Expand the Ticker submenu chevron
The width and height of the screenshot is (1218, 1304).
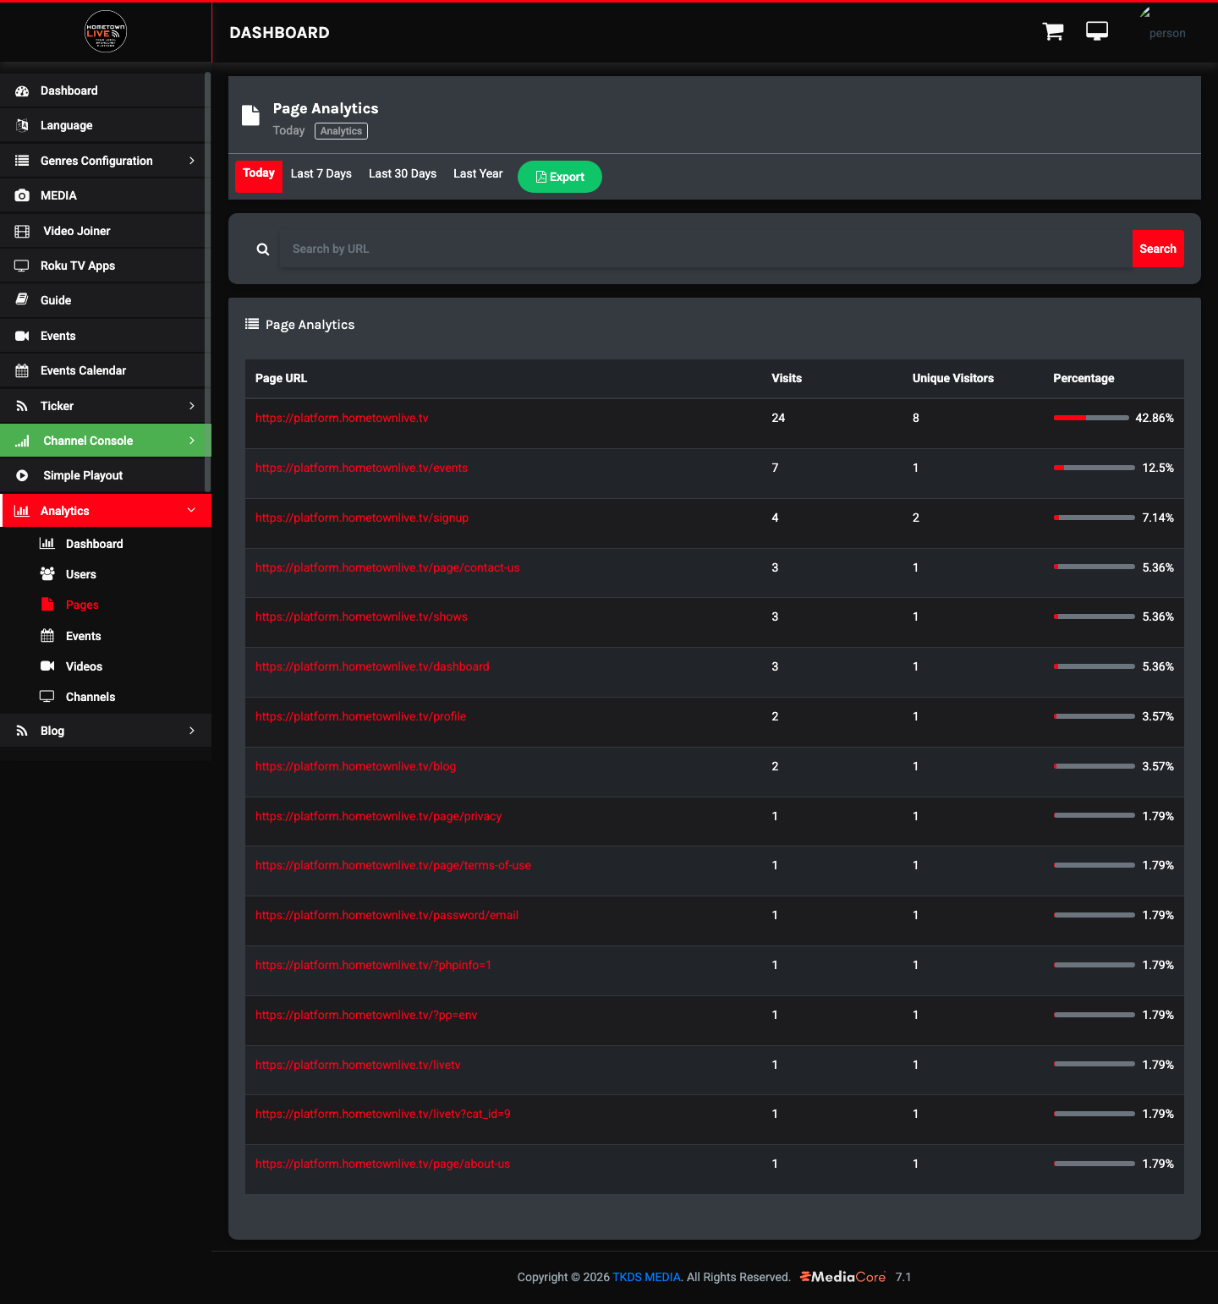coord(192,406)
